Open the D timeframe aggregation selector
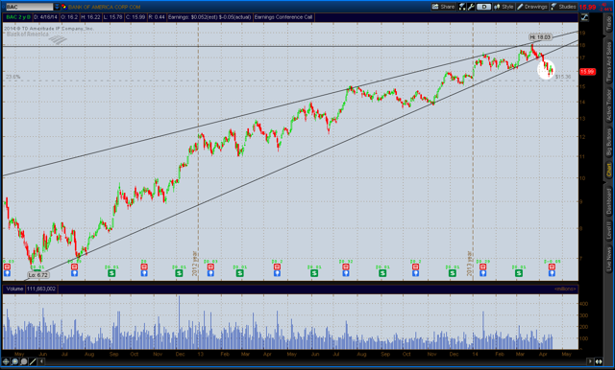The height and width of the screenshot is (370, 615). click(483, 7)
